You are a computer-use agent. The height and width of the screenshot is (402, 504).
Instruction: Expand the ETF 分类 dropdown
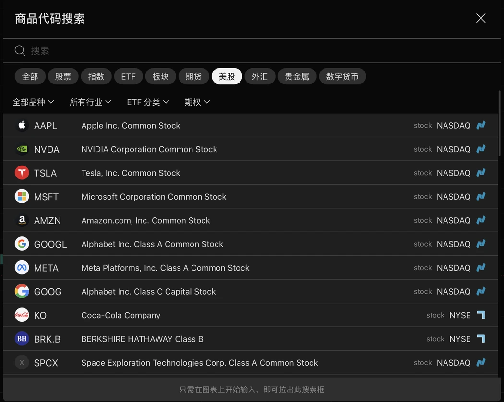pos(148,102)
